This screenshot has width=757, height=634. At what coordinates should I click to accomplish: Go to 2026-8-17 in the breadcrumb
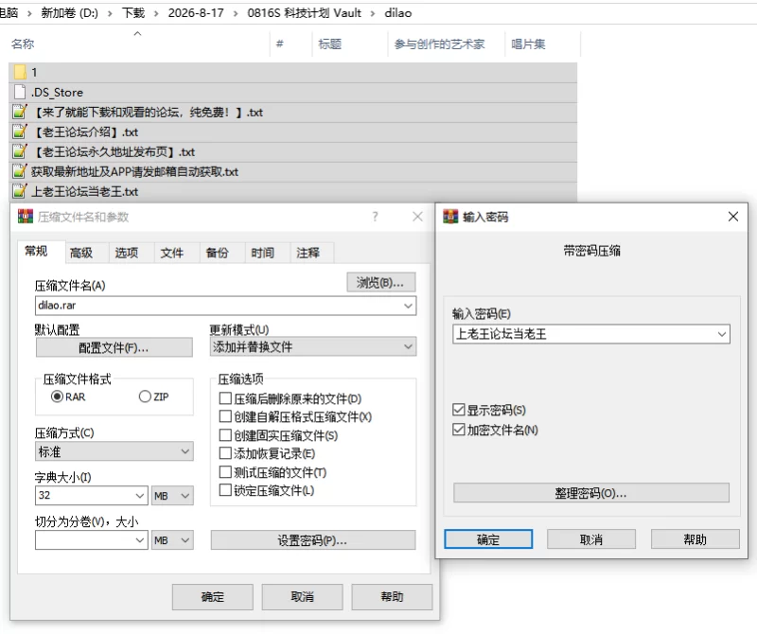point(196,12)
